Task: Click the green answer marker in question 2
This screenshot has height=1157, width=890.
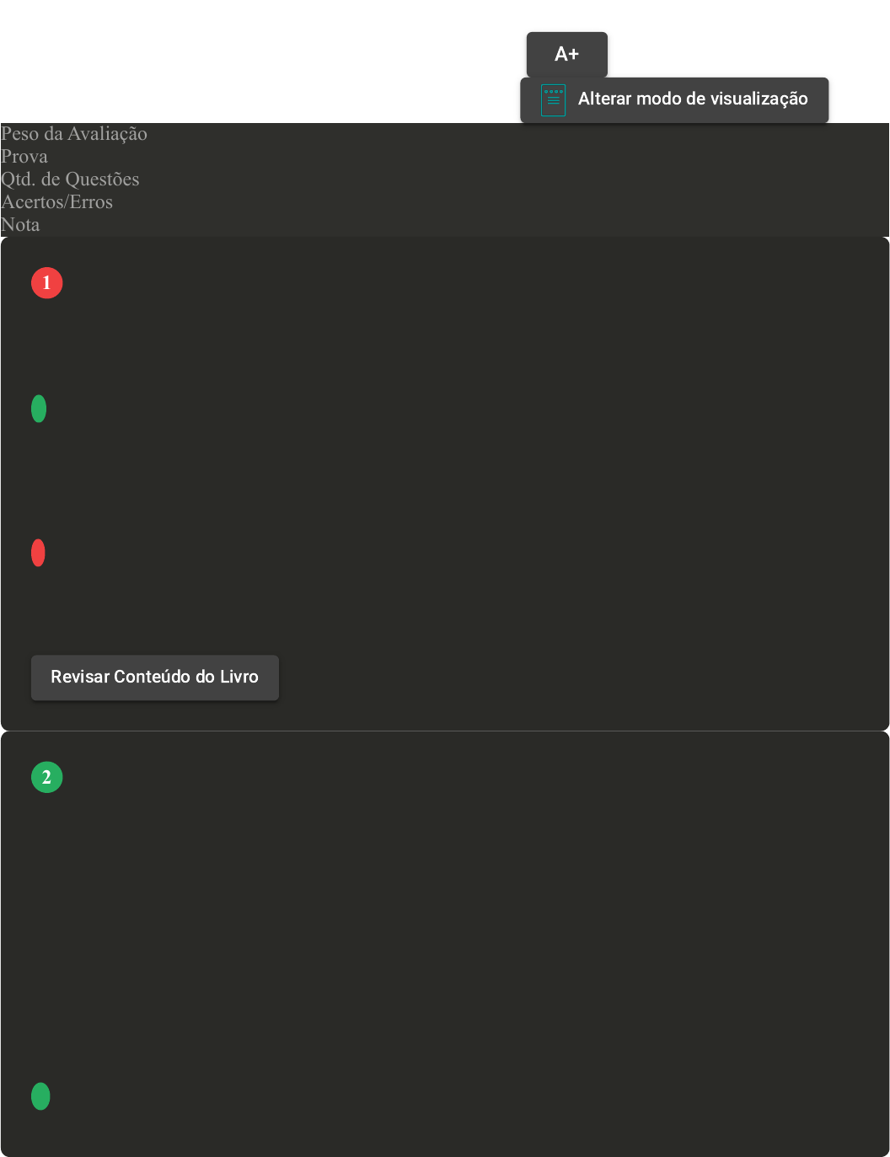Action: coord(40,1096)
